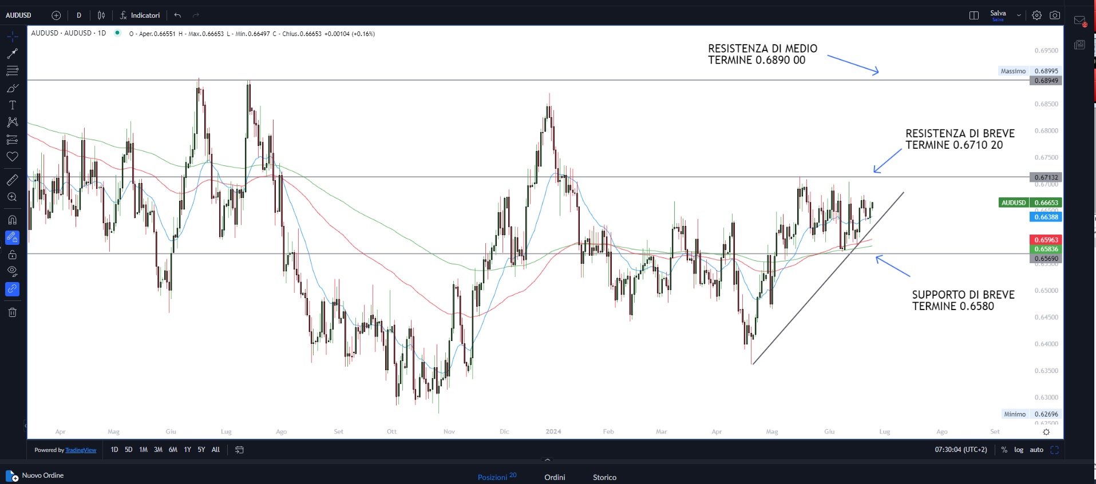
Task: Switch to the Ordini tab
Action: tap(555, 477)
